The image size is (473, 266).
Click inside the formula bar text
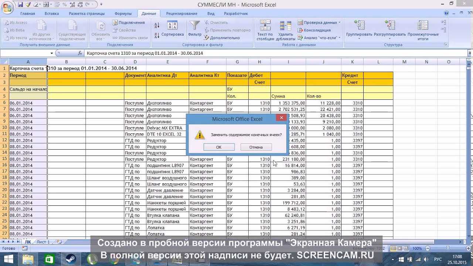tap(145, 53)
